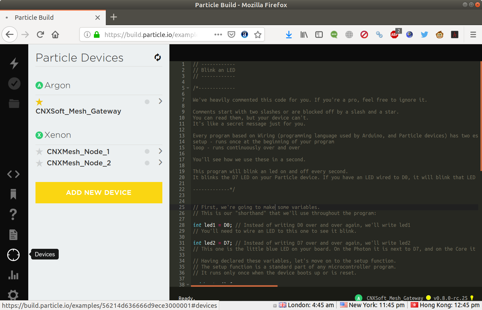The height and width of the screenshot is (310, 482).
Task: Open the Firefox hamburger menu
Action: (x=473, y=35)
